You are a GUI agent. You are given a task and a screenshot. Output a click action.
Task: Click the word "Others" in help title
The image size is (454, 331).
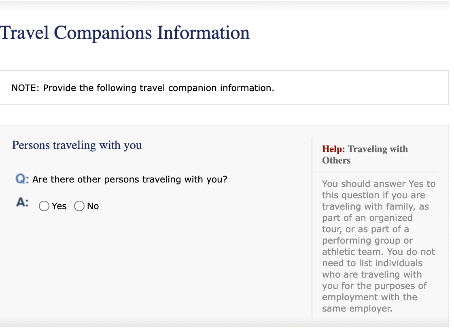[x=336, y=161]
